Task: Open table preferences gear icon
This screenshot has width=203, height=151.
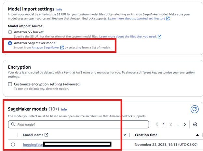Action: [195, 124]
